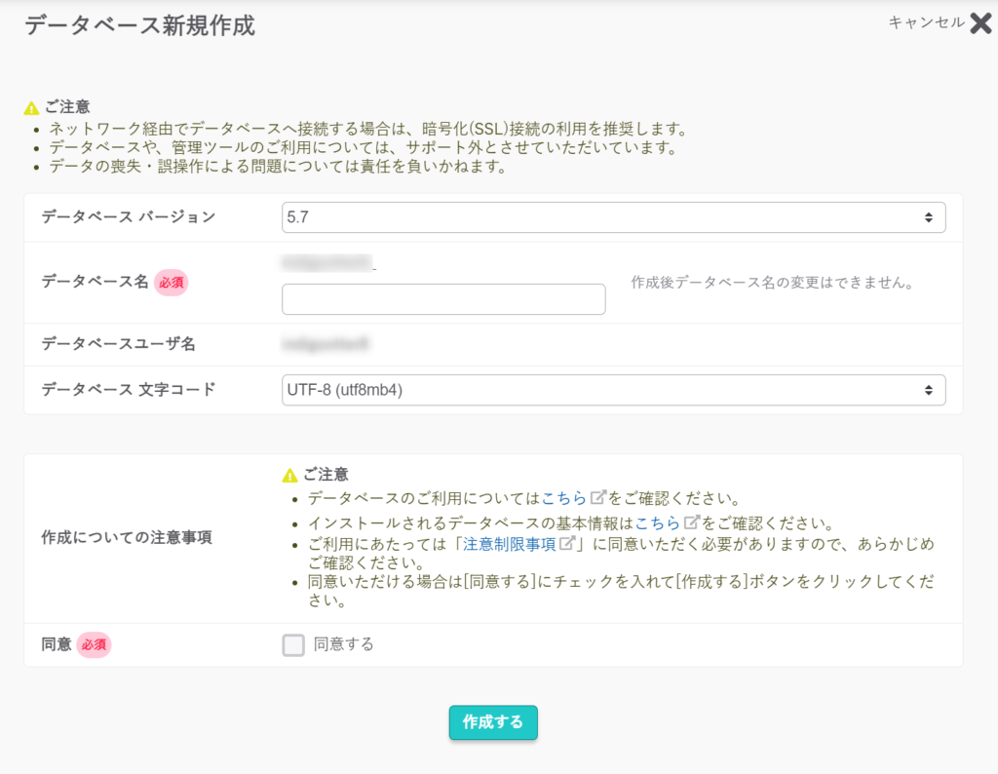
Task: Click the キャンセル text at top right
Action: coord(926,23)
